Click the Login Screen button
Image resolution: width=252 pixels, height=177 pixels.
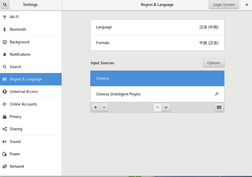click(x=224, y=5)
